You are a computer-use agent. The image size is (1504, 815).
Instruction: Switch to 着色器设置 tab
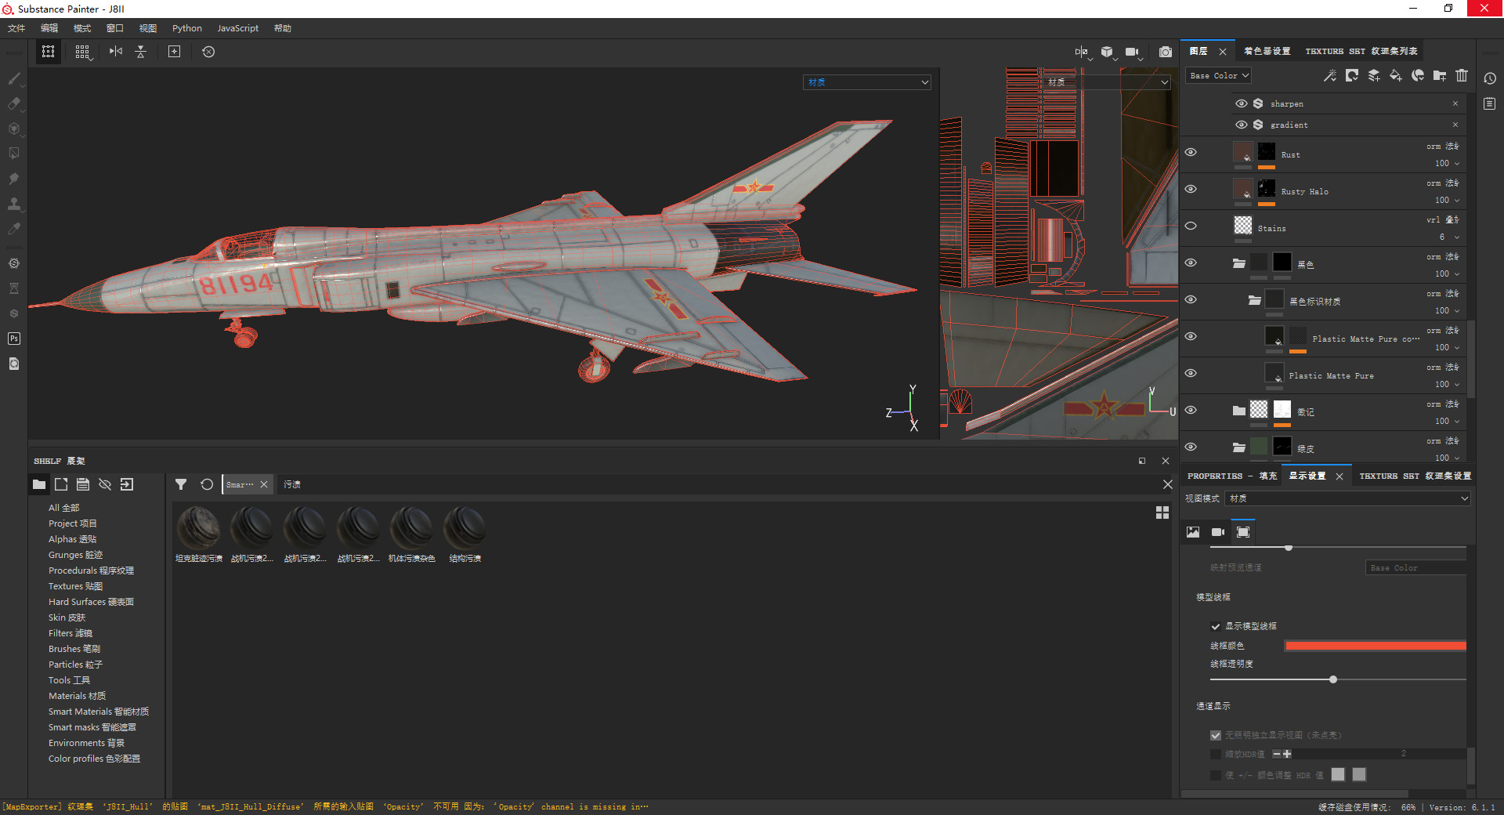[1267, 51]
